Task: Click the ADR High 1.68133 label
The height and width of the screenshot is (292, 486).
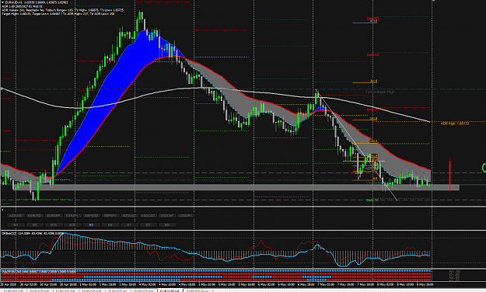Action: [455, 123]
